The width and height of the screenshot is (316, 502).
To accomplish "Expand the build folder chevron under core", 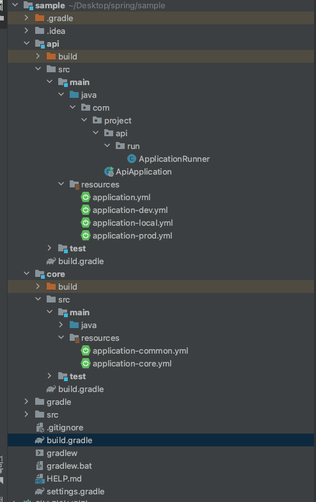I will (38, 286).
